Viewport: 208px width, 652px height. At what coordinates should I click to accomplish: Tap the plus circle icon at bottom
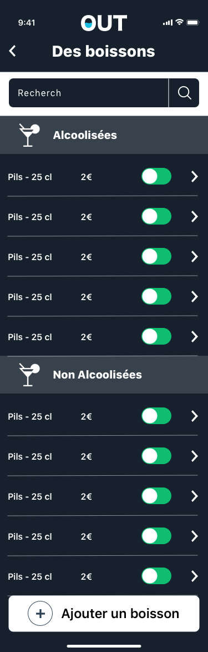(40, 613)
